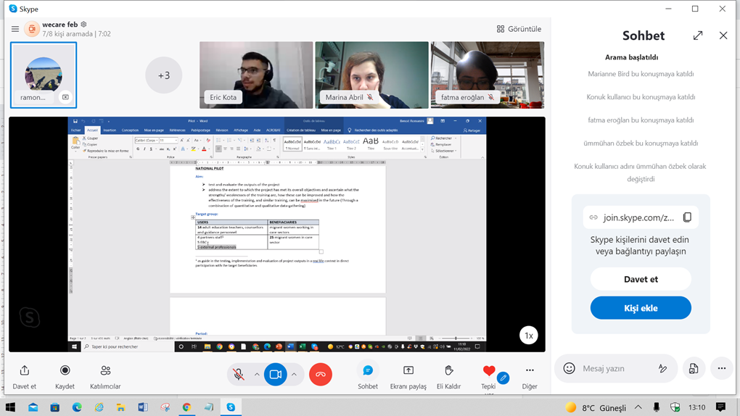This screenshot has width=740, height=416.
Task: Raise hand with Eli Kaldır
Action: pyautogui.click(x=448, y=371)
